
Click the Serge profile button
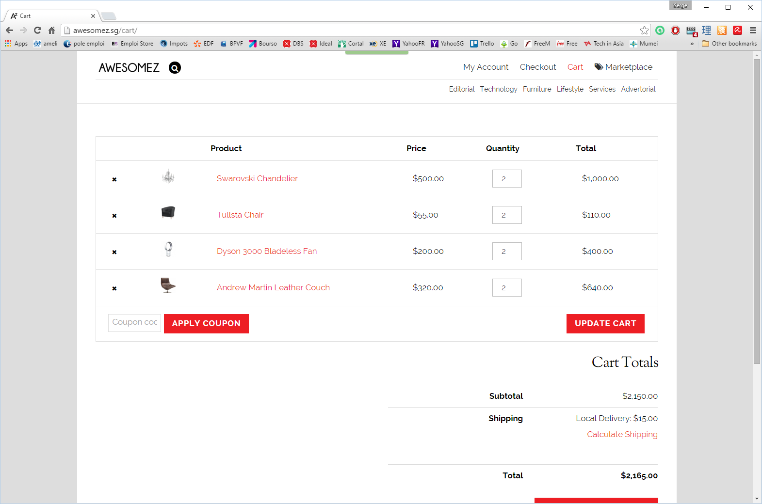point(681,5)
